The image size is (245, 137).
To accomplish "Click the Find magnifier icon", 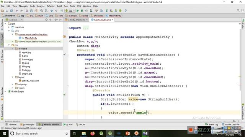I will (x=42, y=11).
